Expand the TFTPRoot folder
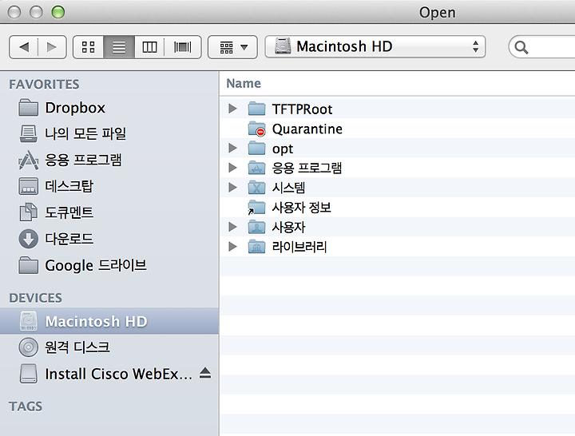575x436 pixels. point(232,109)
